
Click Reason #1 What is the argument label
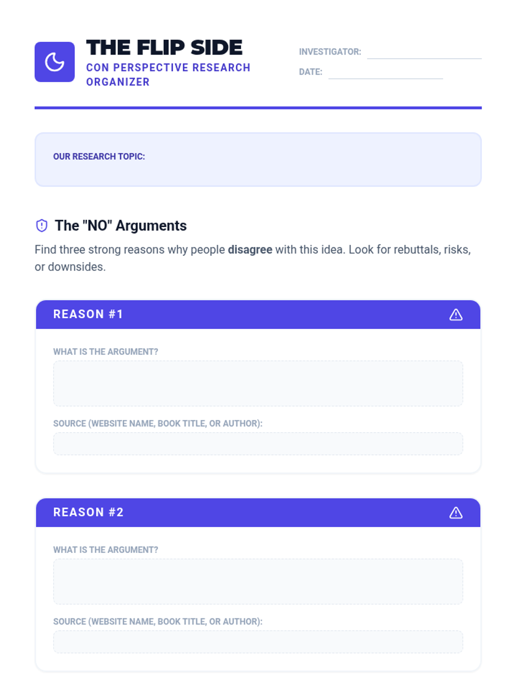pos(105,352)
